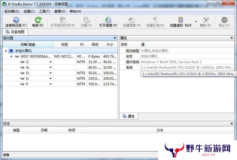Image resolution: width=237 pixels, height=160 pixels.
Task: Click the 日期 log column header
Action: pos(44,130)
